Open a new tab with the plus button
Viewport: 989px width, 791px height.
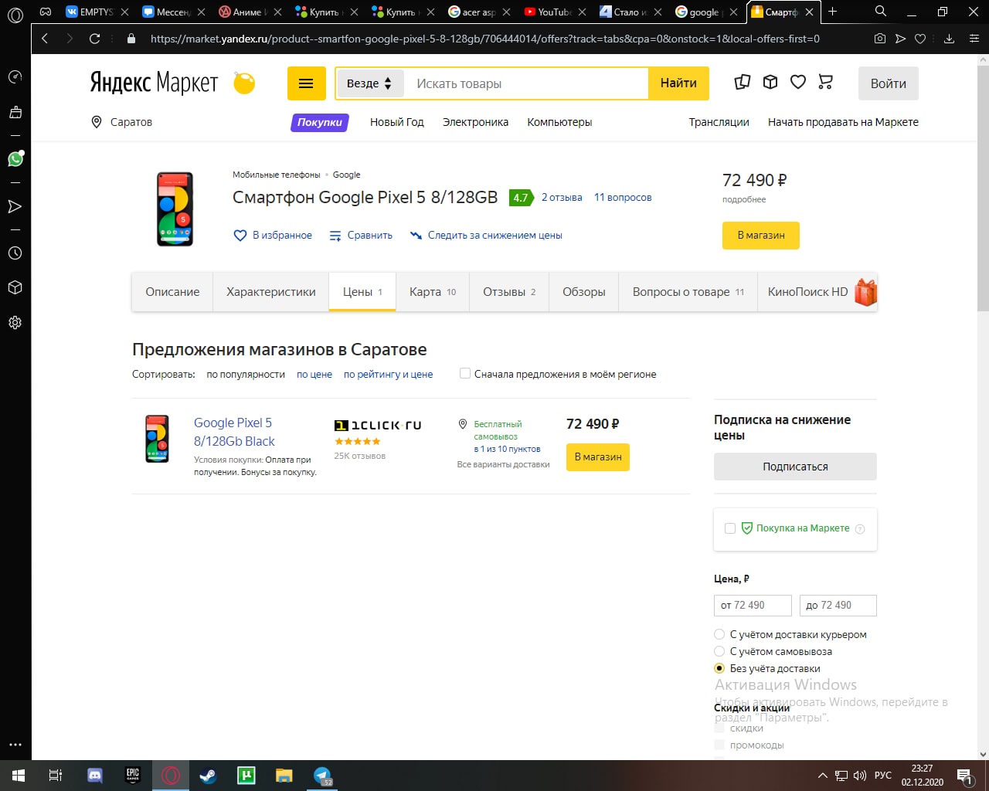click(832, 12)
